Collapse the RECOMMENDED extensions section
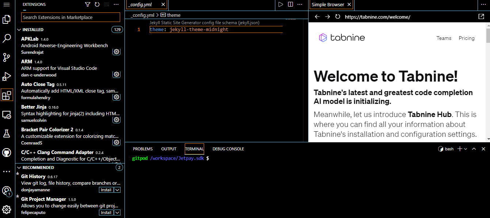490x218 pixels. 19,168
